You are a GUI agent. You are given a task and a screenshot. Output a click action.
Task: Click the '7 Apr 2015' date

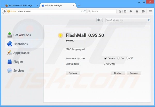110,64
